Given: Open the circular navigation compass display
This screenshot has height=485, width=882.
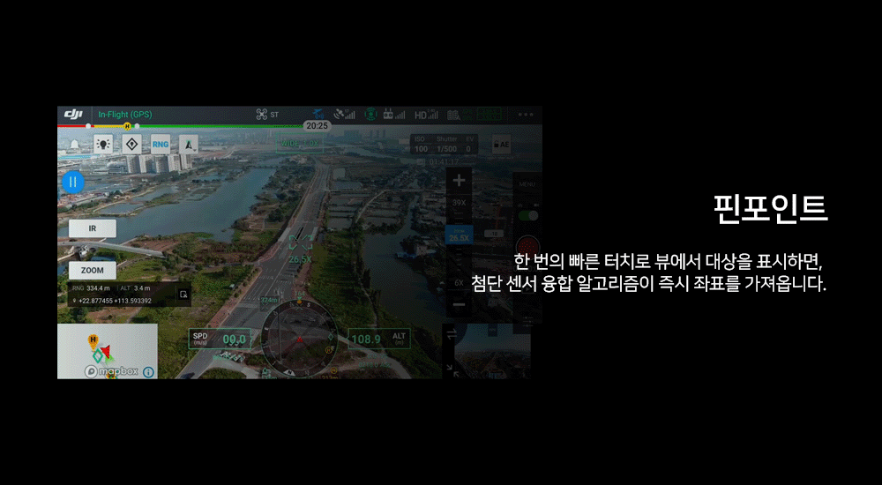Looking at the screenshot, I should click(299, 338).
